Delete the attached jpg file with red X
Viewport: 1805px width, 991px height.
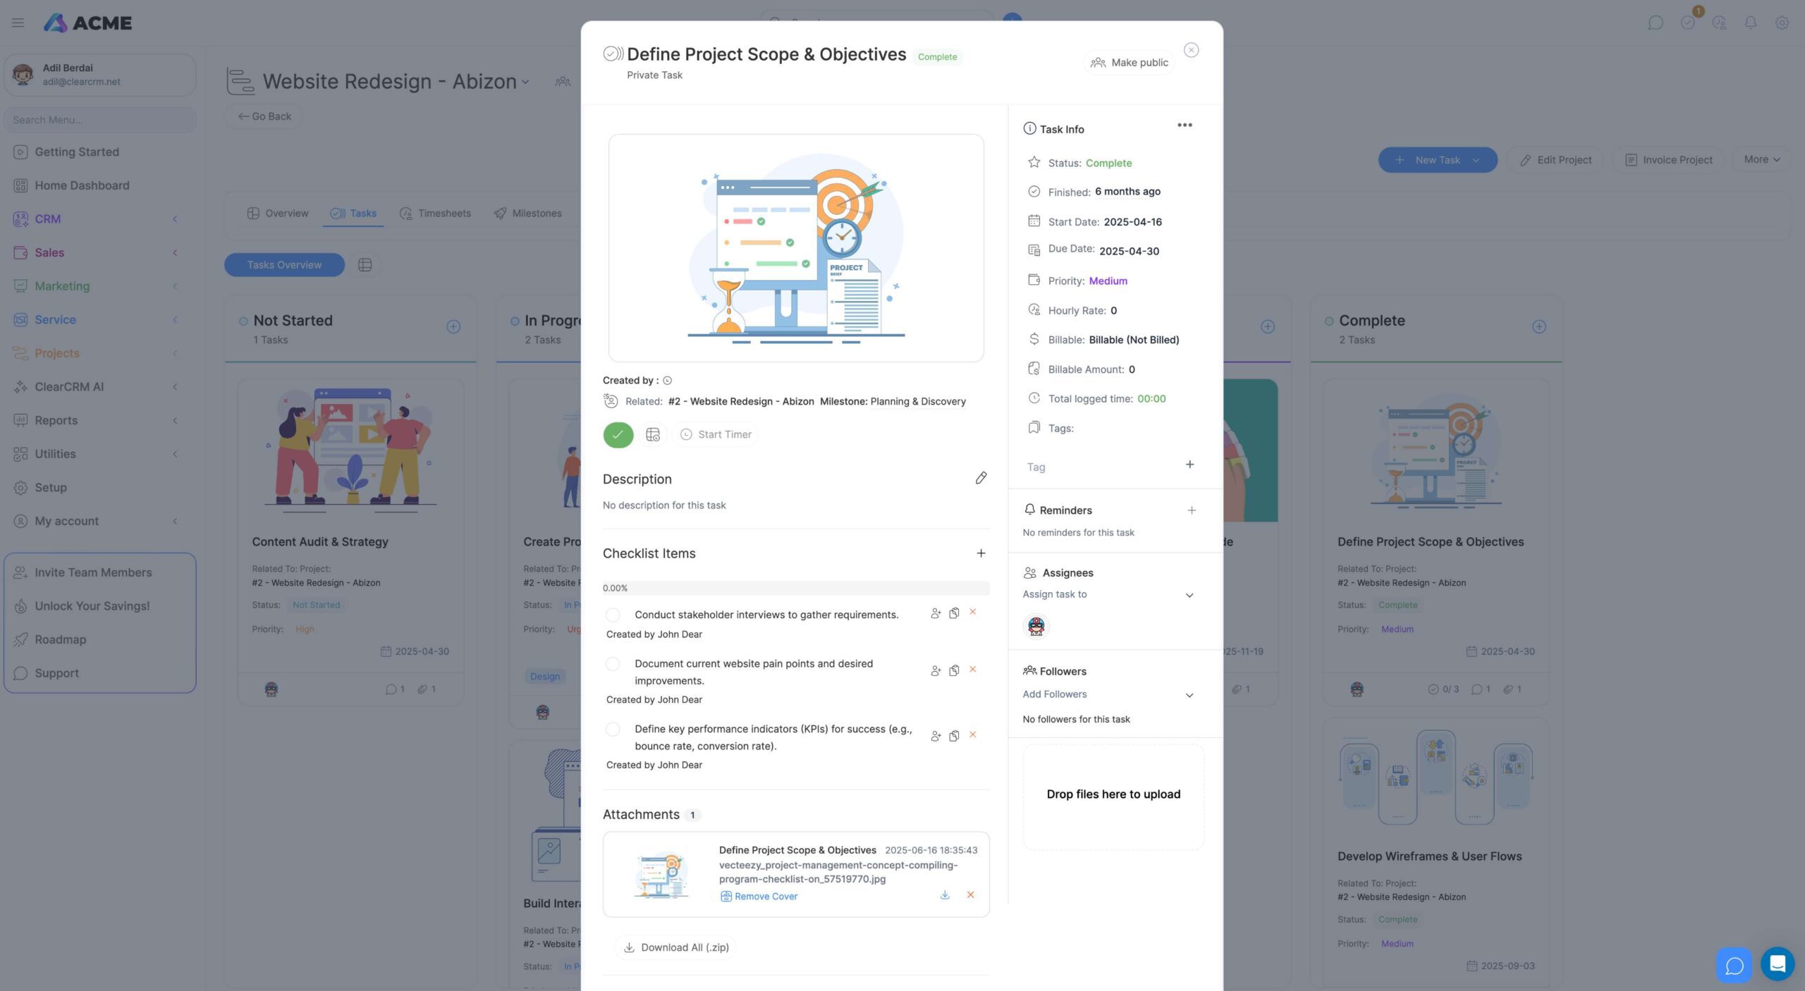(970, 895)
